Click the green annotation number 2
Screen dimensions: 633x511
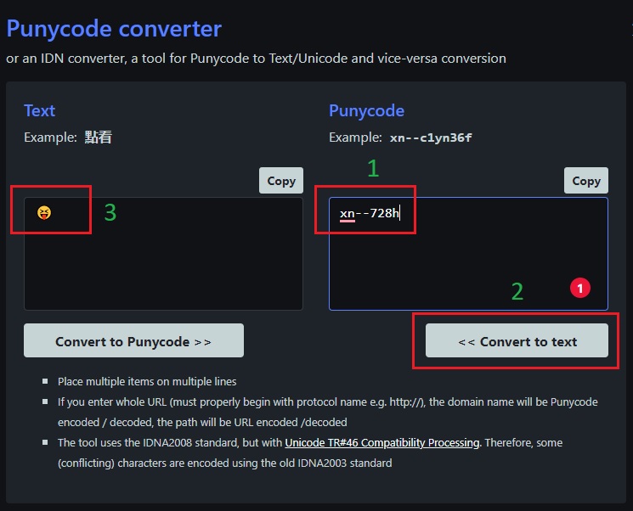coord(517,292)
